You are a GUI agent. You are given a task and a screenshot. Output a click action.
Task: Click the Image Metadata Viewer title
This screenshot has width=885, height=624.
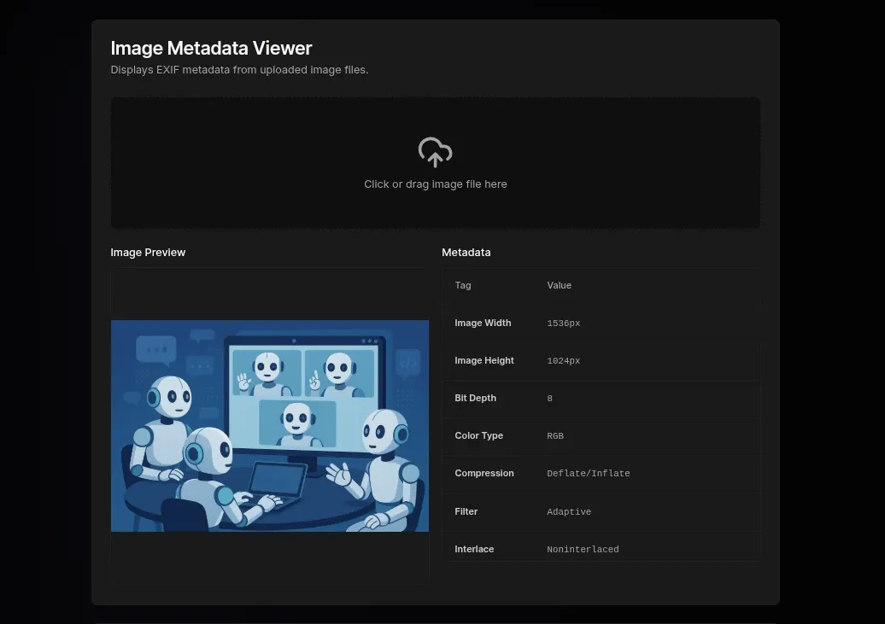pos(211,48)
